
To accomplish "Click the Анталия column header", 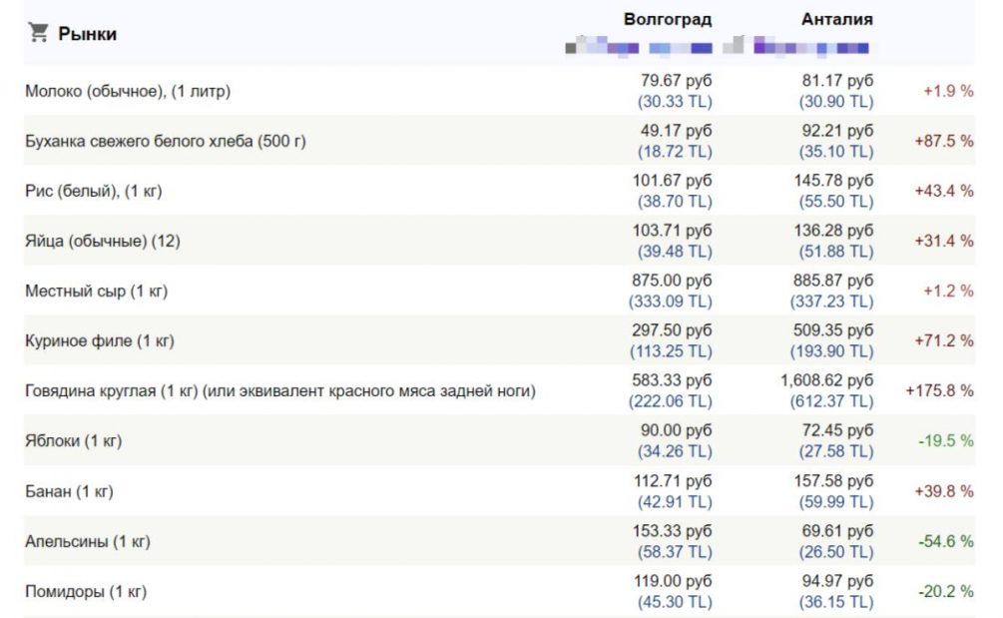I will [x=836, y=20].
